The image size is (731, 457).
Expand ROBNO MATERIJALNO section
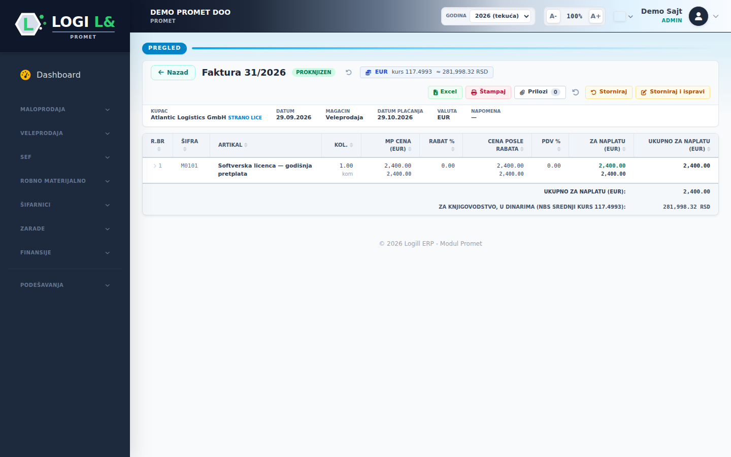[65, 181]
